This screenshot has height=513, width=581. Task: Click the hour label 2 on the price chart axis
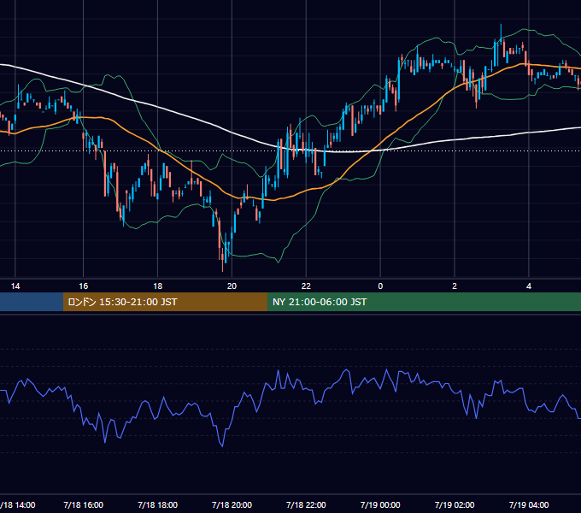point(455,286)
